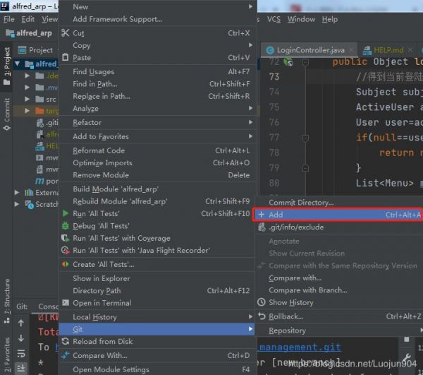Click the Show History clock icon
423x375 pixels.
pyautogui.click(x=261, y=302)
